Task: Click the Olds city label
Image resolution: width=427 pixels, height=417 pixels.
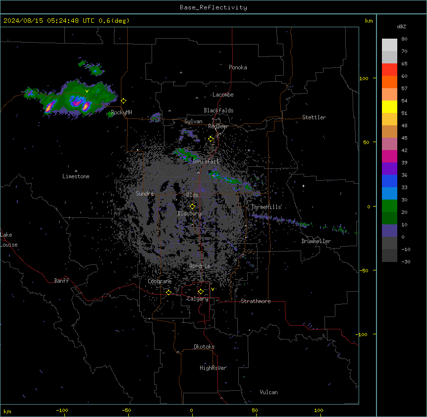Action: click(x=192, y=195)
